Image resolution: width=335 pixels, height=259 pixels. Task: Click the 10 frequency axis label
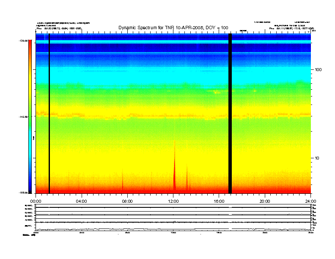(317, 158)
